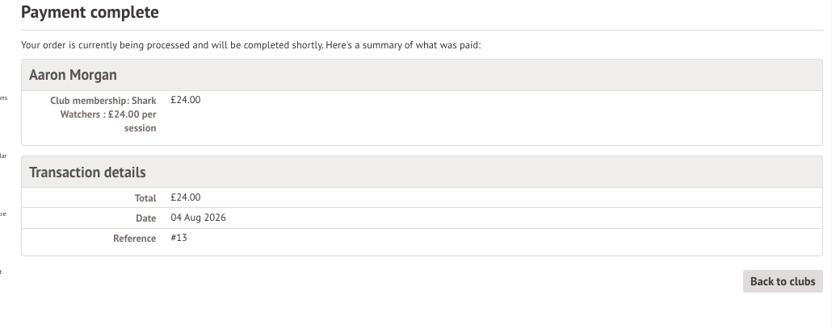Click the Back to clubs button

783,281
